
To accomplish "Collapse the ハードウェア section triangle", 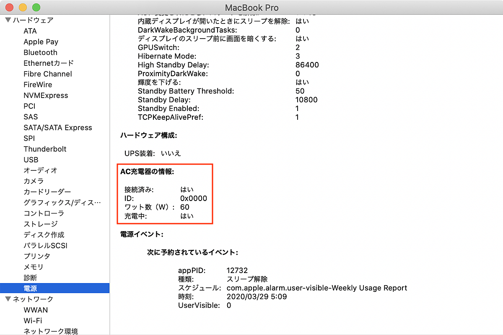I will [x=8, y=20].
